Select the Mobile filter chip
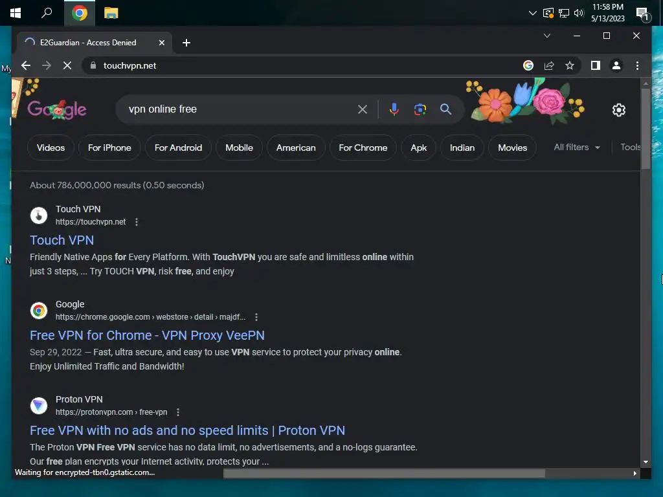The image size is (663, 497). point(239,148)
